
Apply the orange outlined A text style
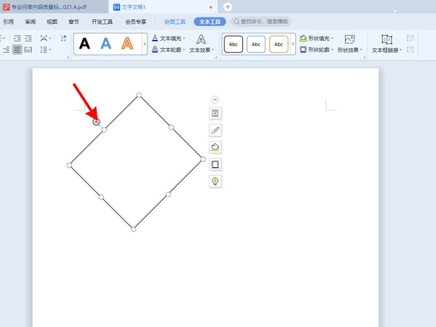point(127,44)
